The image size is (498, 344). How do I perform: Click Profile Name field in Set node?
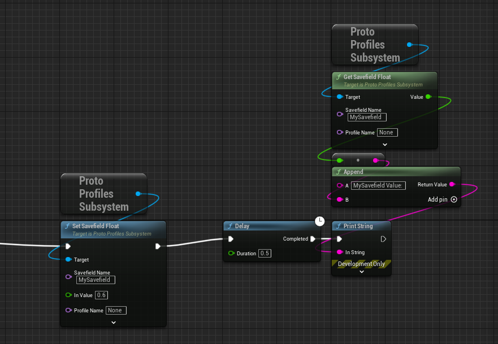[x=116, y=310]
